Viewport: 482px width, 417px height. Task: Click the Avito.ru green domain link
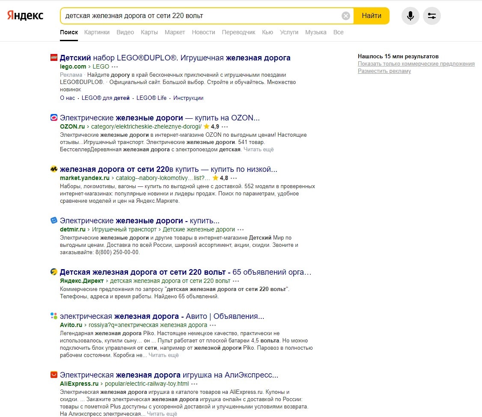[71, 325]
